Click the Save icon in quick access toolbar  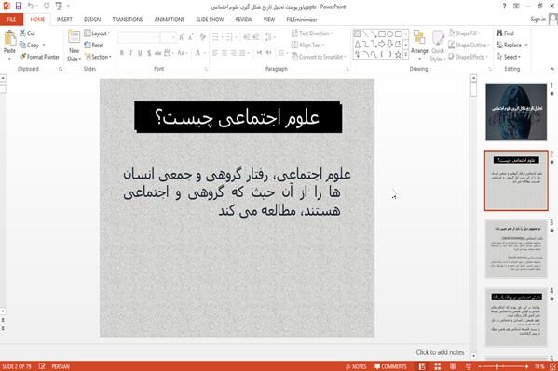18,6
